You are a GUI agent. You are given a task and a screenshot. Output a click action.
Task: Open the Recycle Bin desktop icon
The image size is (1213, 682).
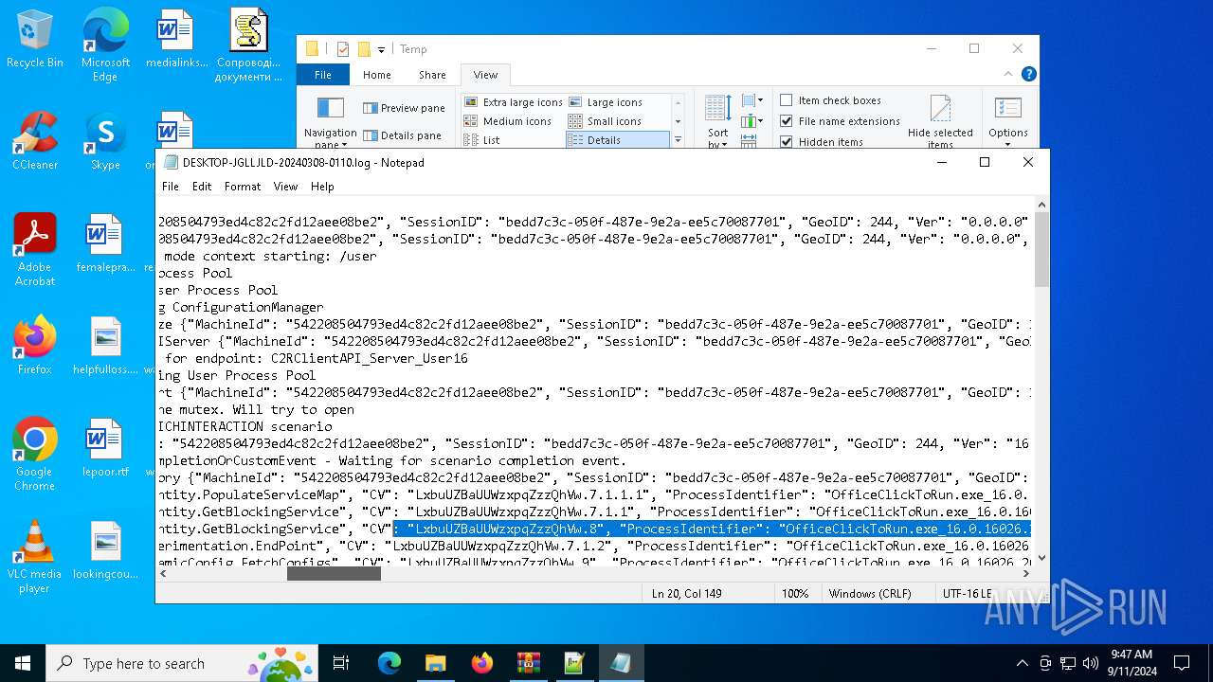point(34,40)
